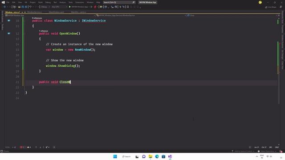
Task: Select the active WindowService.cs tab
Action: tap(12, 12)
